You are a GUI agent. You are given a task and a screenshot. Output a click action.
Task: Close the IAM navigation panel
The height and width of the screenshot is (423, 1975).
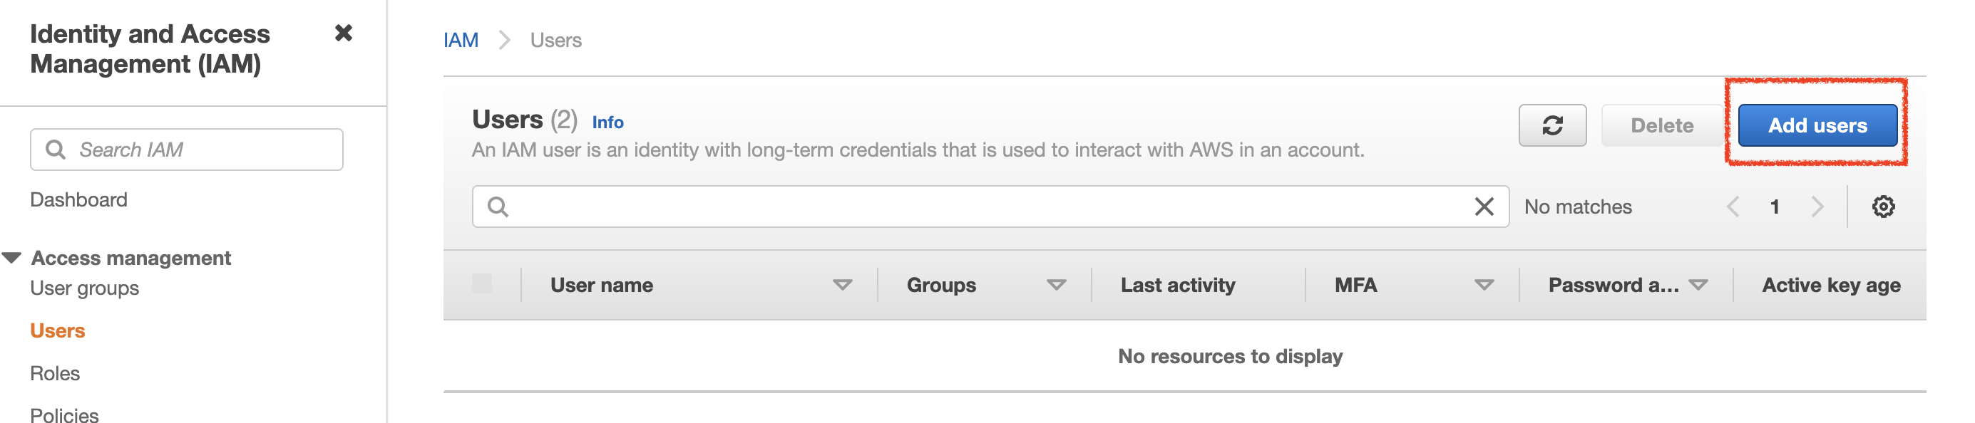click(344, 33)
